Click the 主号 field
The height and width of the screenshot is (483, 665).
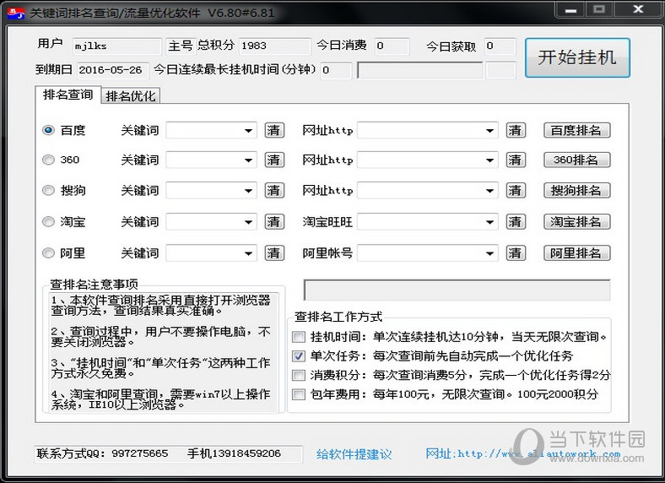[181, 46]
